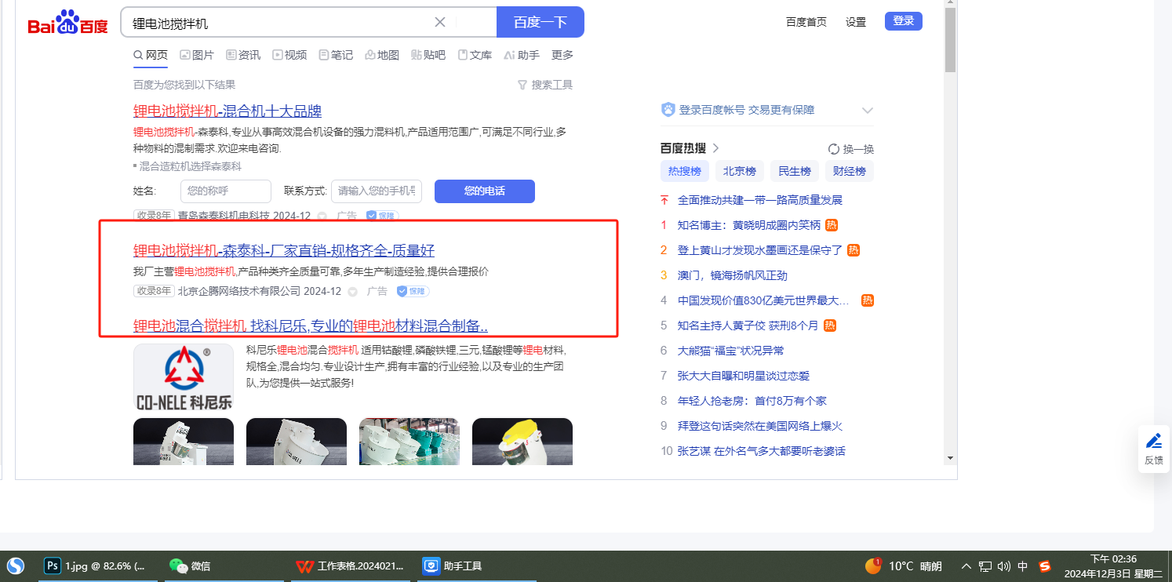The image size is (1172, 582).
Task: Click the Sogou browser icon in taskbar
Action: [x=16, y=566]
